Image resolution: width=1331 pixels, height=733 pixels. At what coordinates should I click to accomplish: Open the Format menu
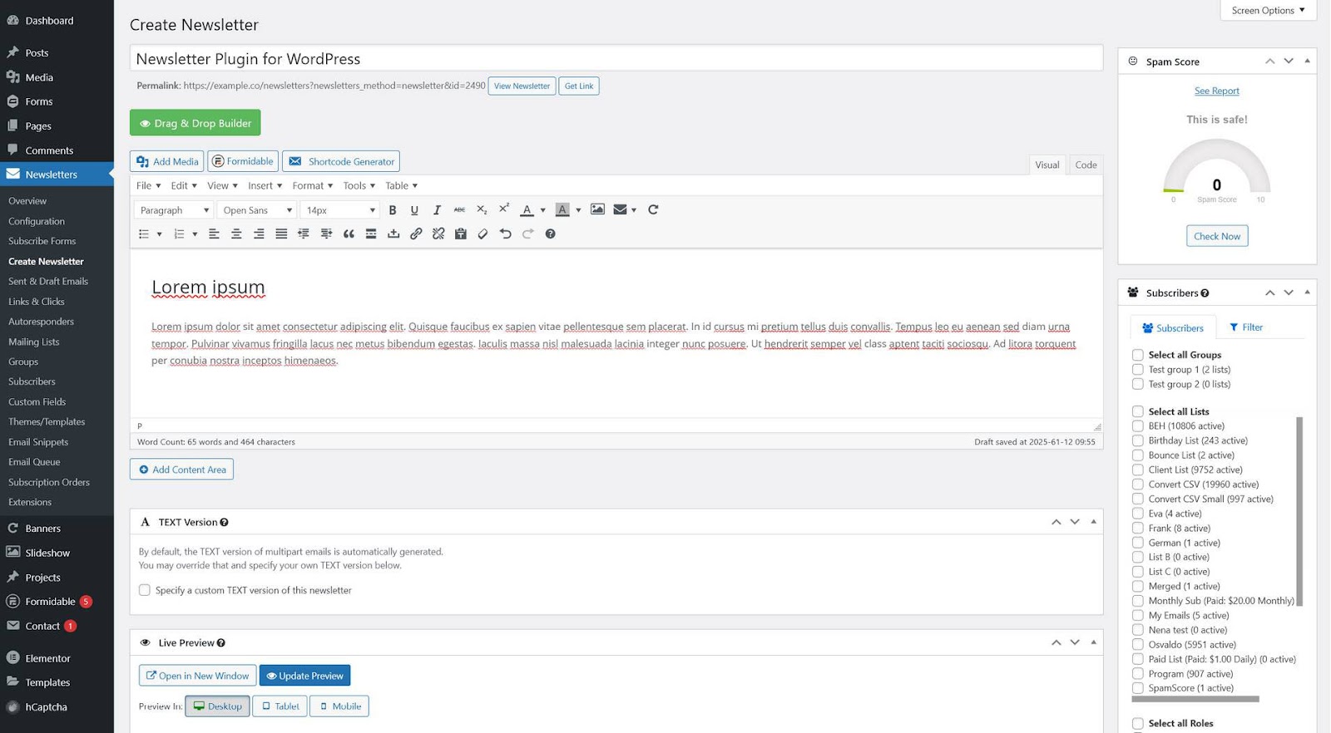click(312, 185)
